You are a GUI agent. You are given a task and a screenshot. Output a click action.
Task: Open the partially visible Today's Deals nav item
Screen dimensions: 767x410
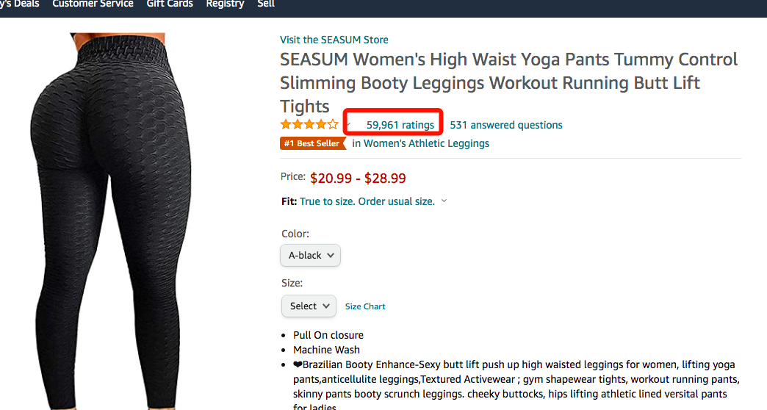[x=19, y=4]
